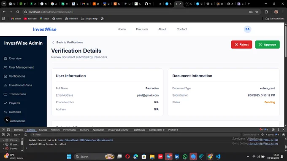The image size is (287, 161).
Task: Open User Management in admin sidebar
Action: (x=19, y=67)
